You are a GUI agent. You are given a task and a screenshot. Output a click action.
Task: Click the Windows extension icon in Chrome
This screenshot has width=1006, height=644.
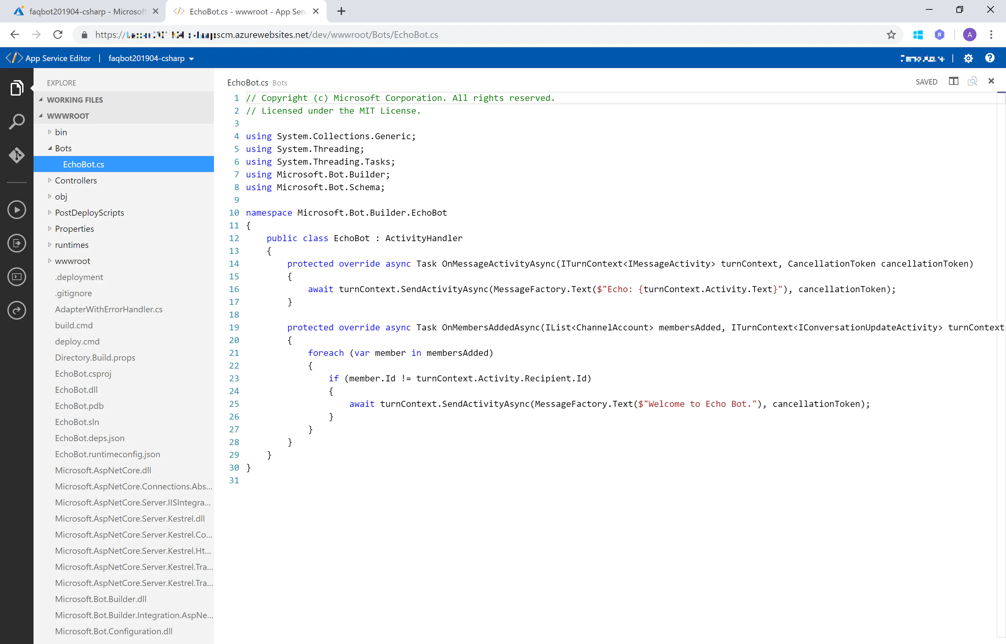[918, 35]
